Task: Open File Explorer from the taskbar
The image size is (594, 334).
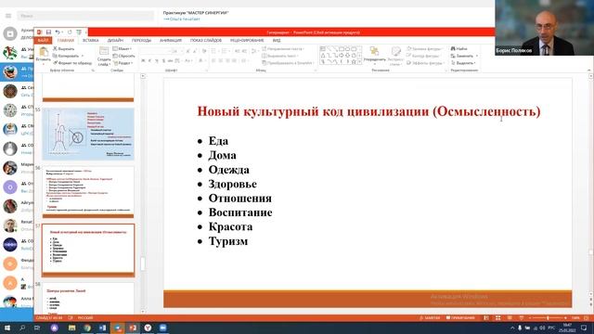Action: (72, 328)
